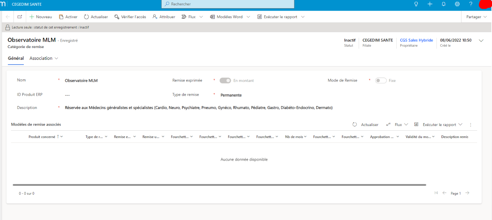The height and width of the screenshot is (220, 492).
Task: Expand the Modèles Word dropdown
Action: [x=248, y=17]
